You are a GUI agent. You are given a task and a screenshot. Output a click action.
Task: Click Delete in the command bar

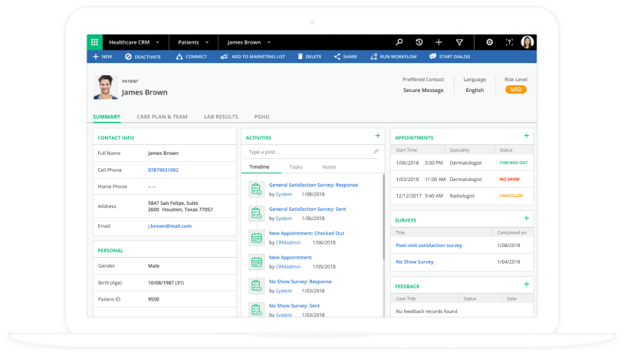(310, 57)
